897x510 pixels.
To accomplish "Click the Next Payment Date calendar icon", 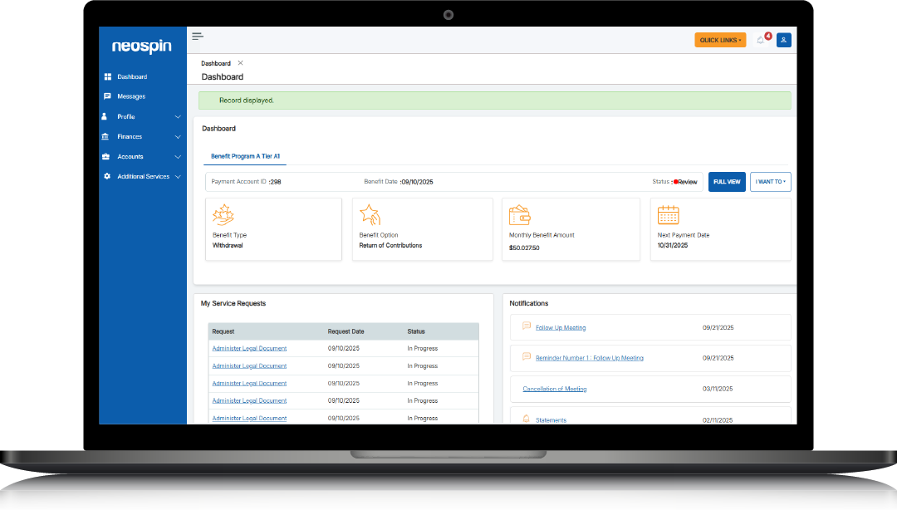I will (668, 215).
